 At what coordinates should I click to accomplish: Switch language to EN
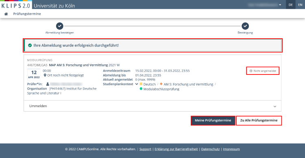[300, 5]
